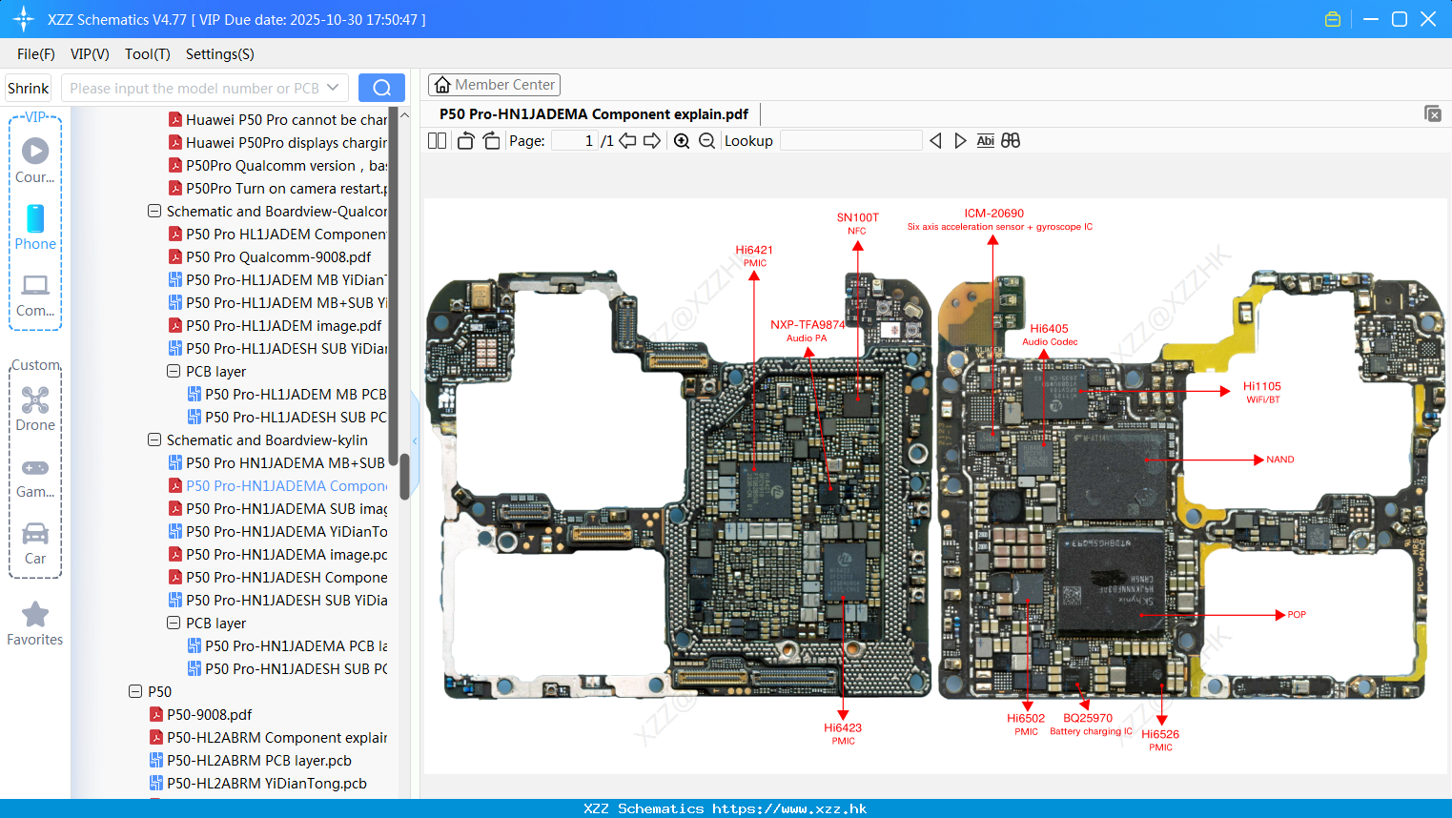Open P50Pro Qualcomm version pdf
This screenshot has height=818, width=1452.
(277, 165)
